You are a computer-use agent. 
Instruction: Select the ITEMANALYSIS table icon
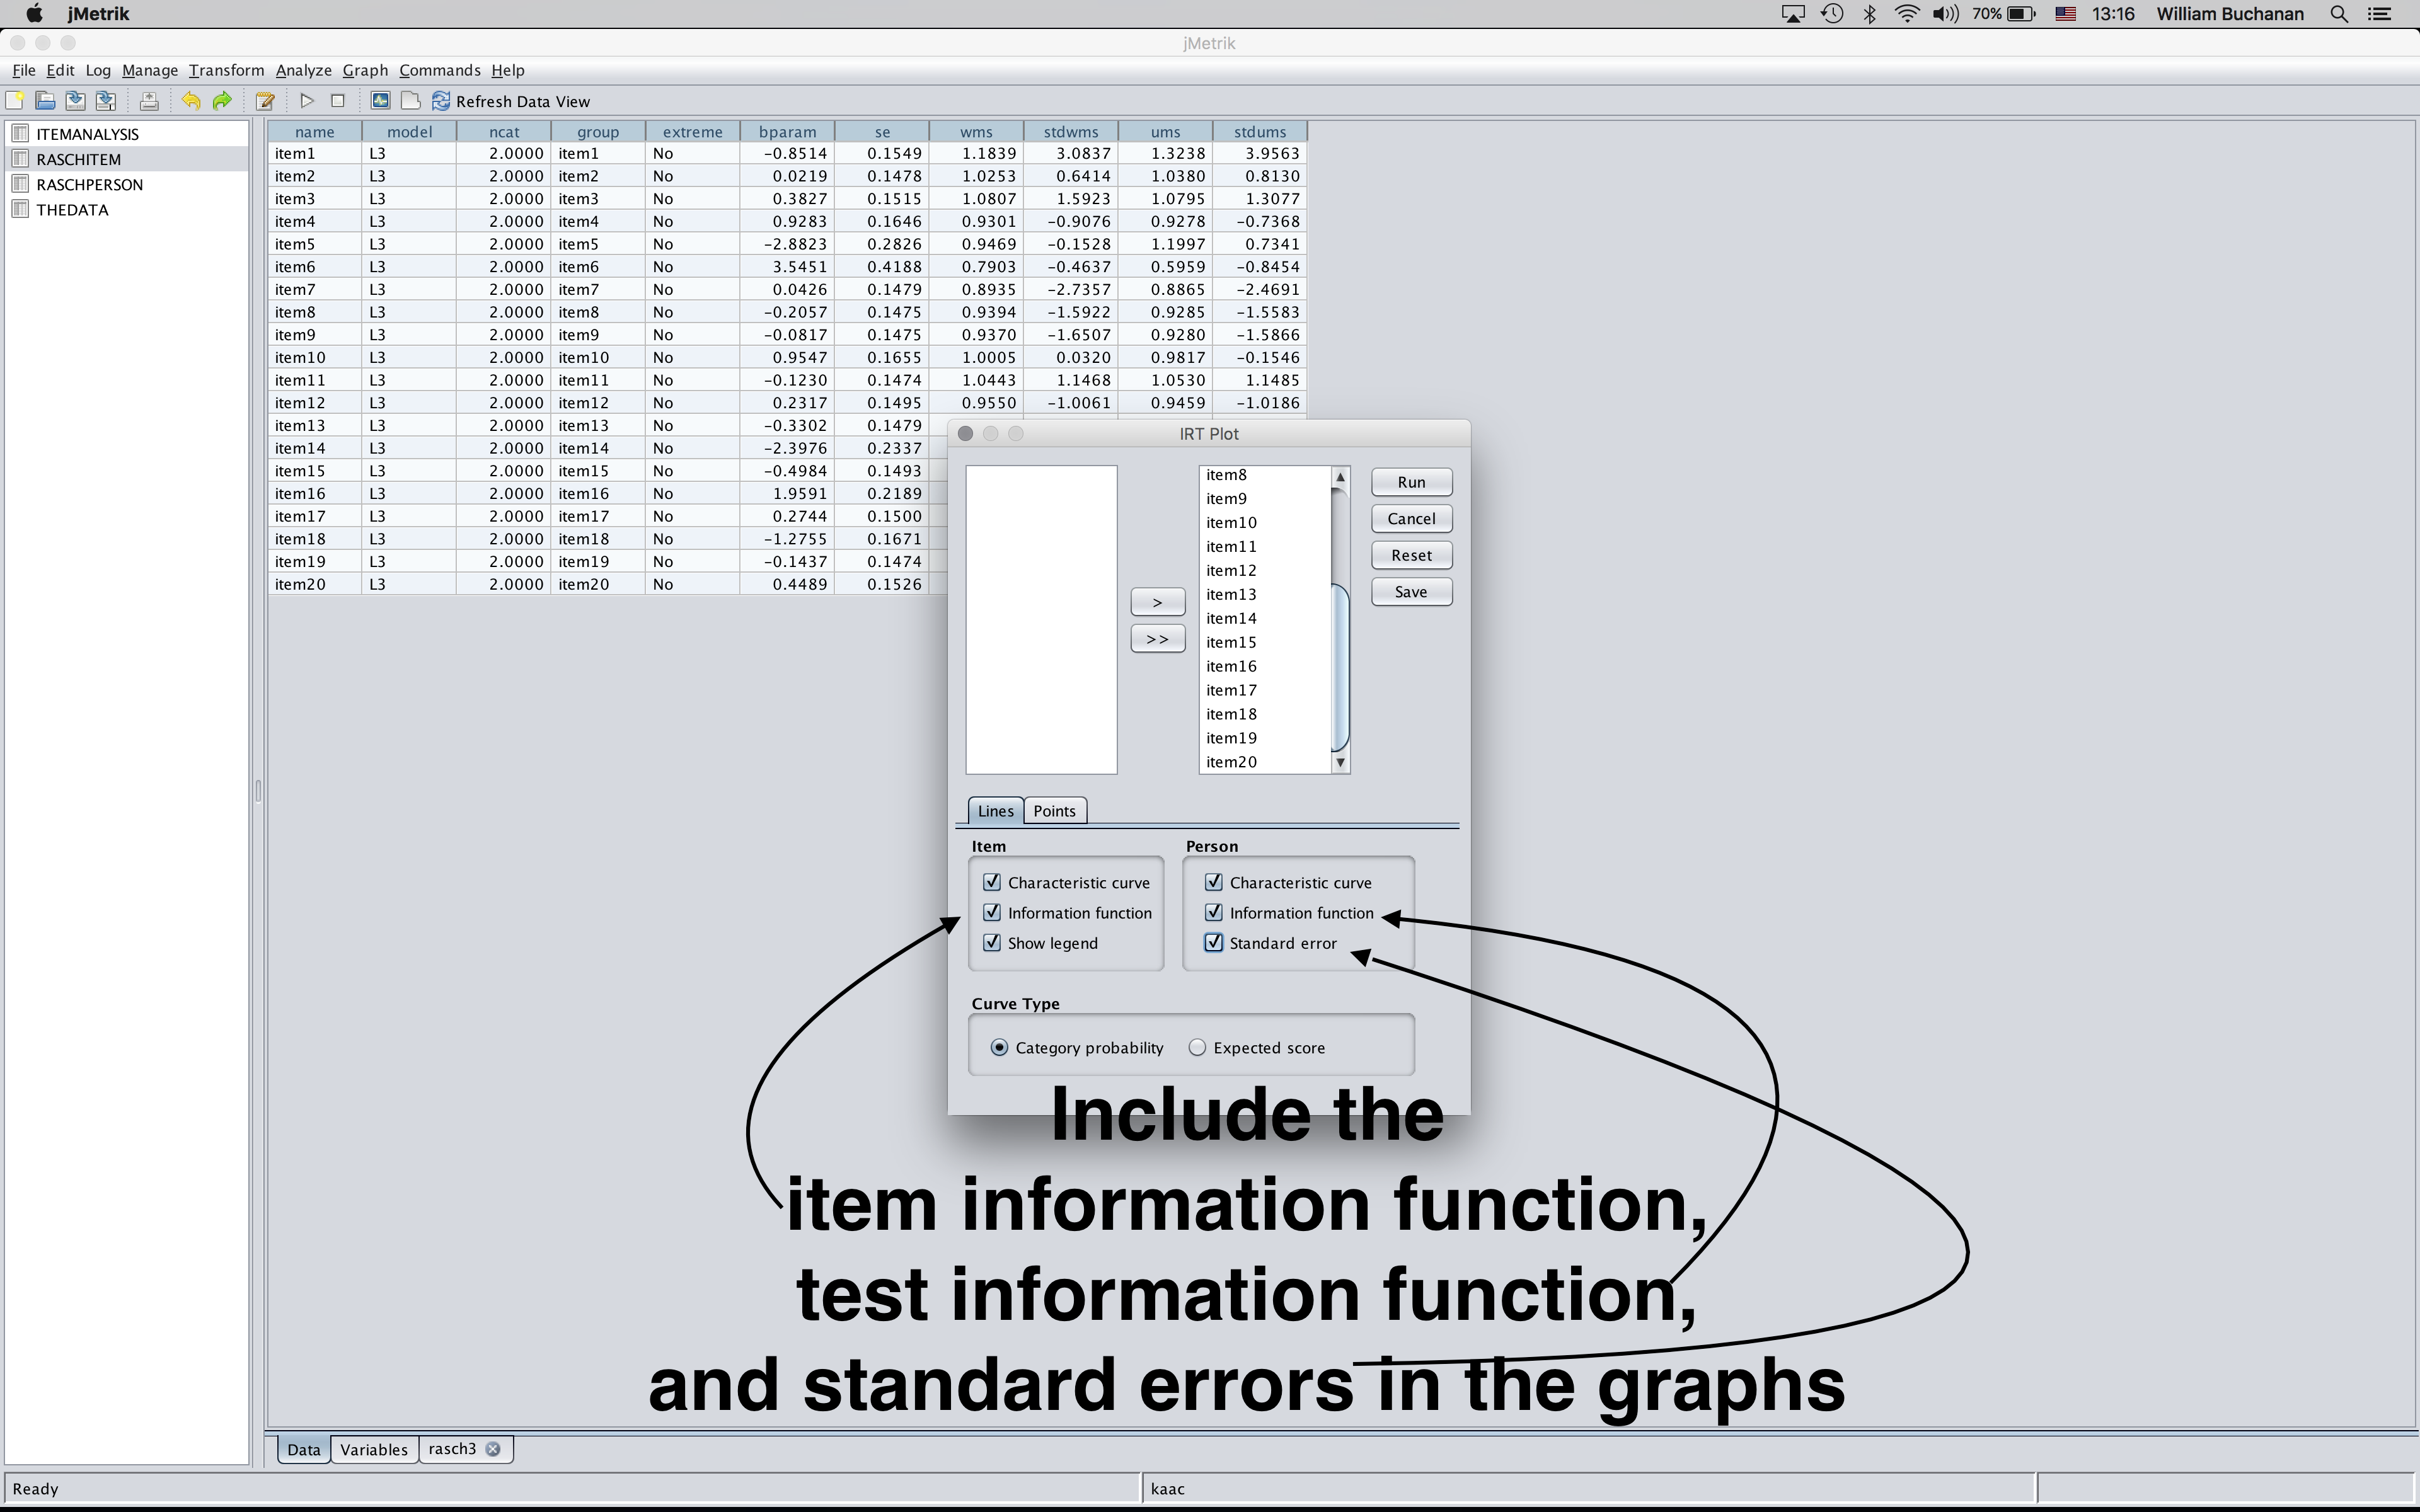pyautogui.click(x=20, y=133)
